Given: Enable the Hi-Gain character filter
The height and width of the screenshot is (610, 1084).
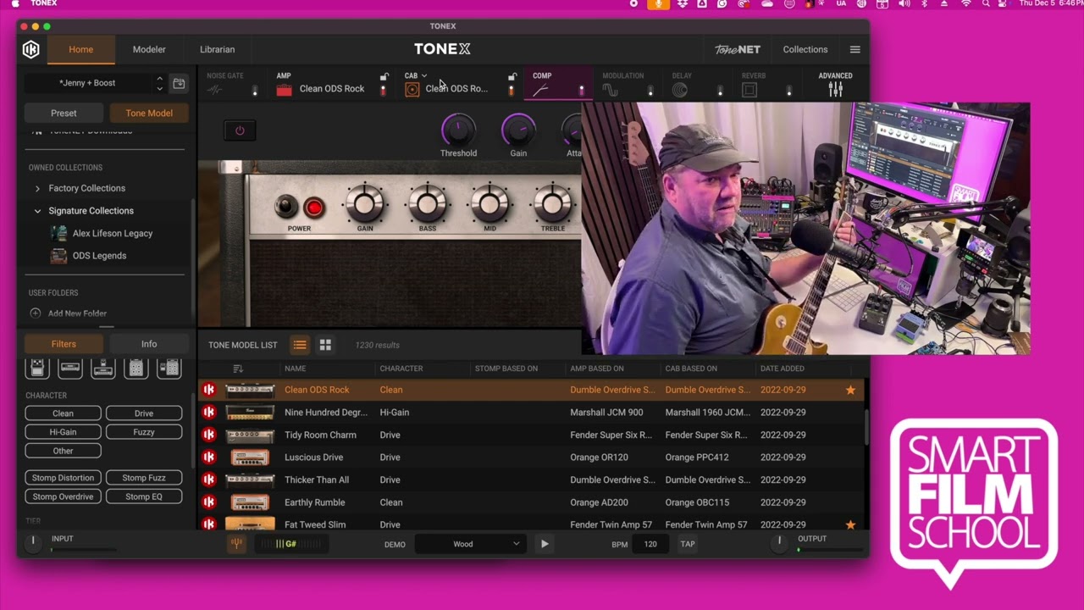Looking at the screenshot, I should click(x=63, y=432).
